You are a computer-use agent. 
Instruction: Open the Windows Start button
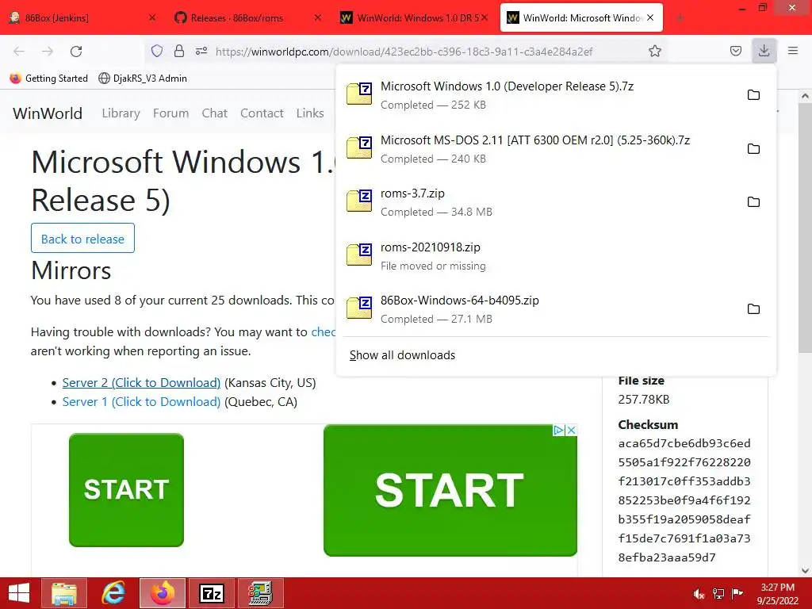(19, 593)
